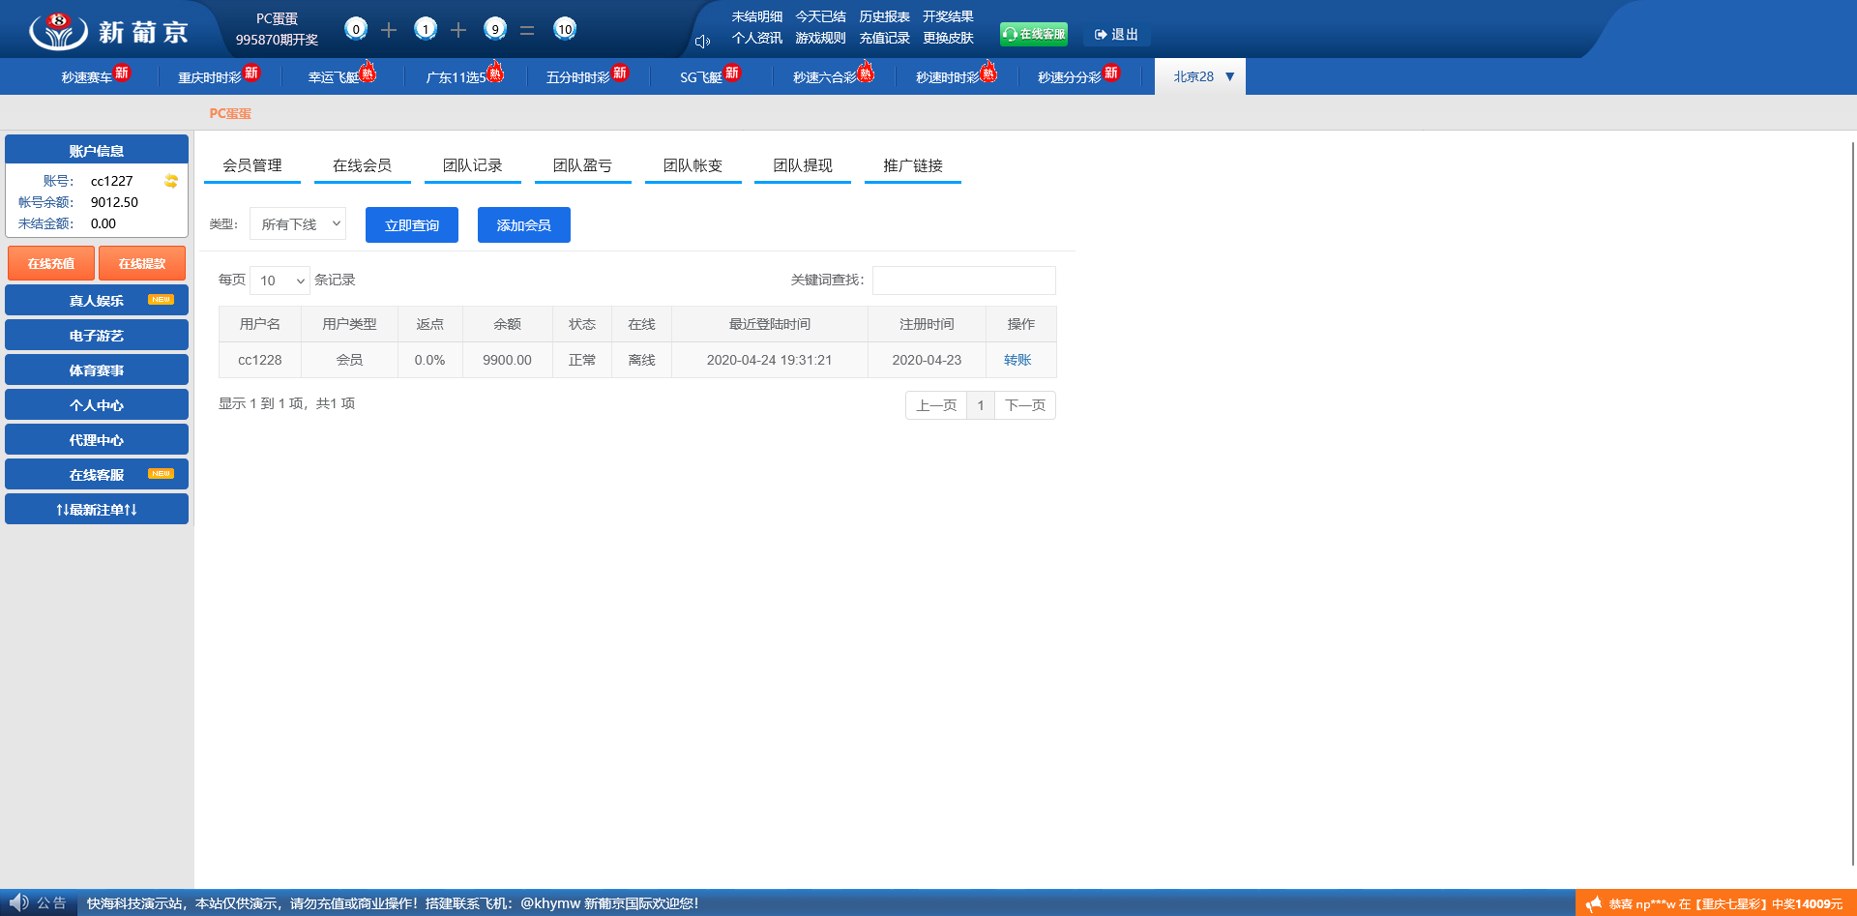Image resolution: width=1857 pixels, height=916 pixels.
Task: Open the 每页 records-per-page dropdown
Action: point(280,281)
